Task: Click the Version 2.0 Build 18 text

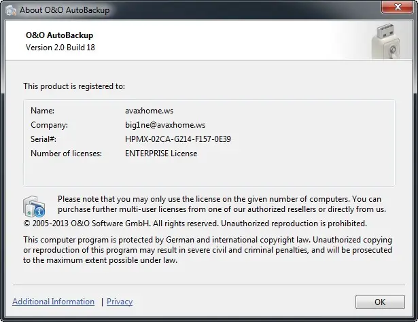Action: pyautogui.click(x=60, y=48)
